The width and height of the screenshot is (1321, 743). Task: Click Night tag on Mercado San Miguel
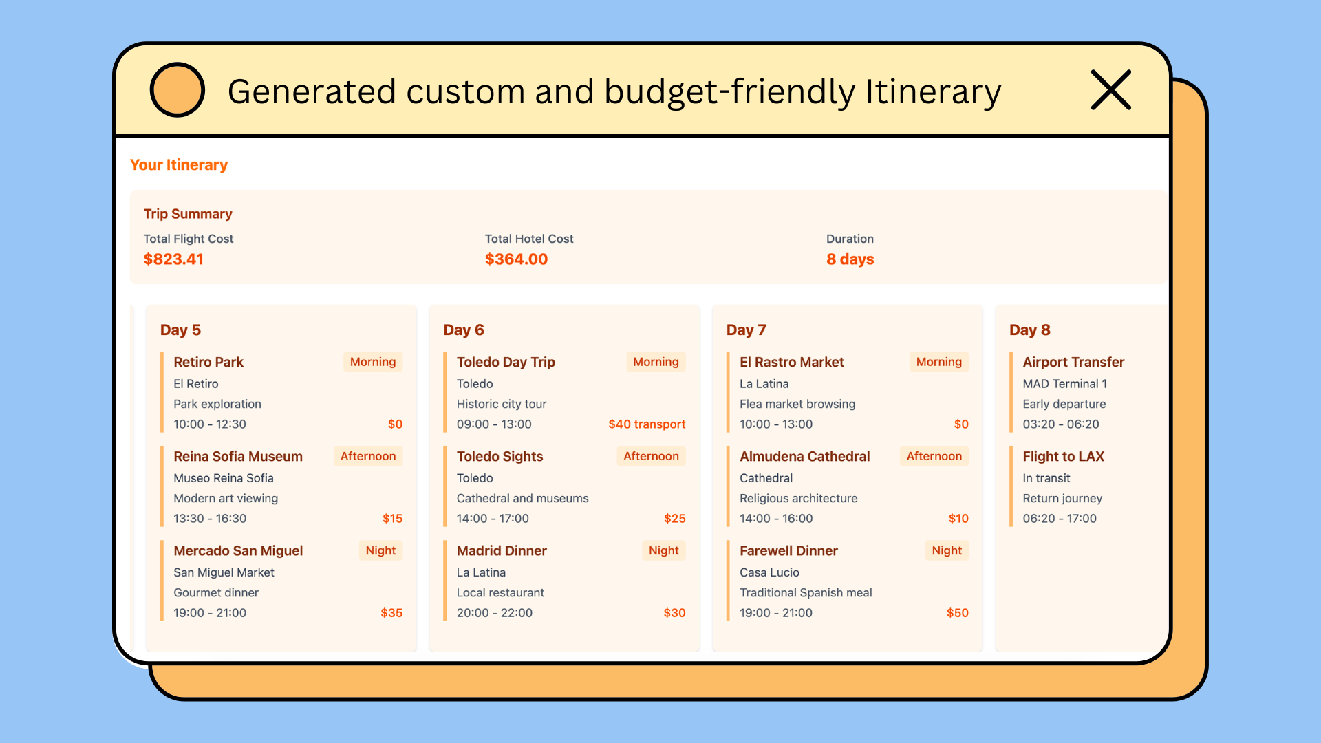point(380,550)
